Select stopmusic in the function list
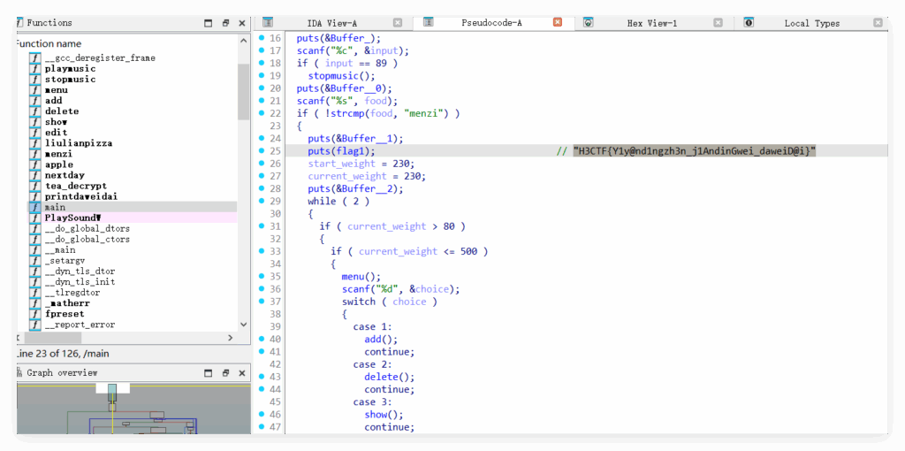Image resolution: width=905 pixels, height=451 pixels. click(70, 80)
